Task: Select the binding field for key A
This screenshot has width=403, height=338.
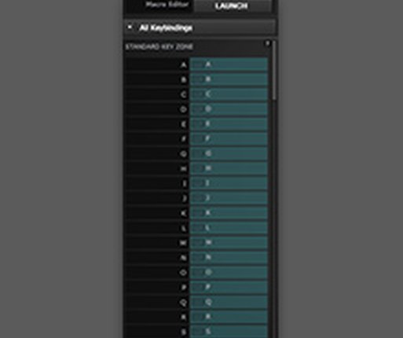Action: tap(229, 64)
